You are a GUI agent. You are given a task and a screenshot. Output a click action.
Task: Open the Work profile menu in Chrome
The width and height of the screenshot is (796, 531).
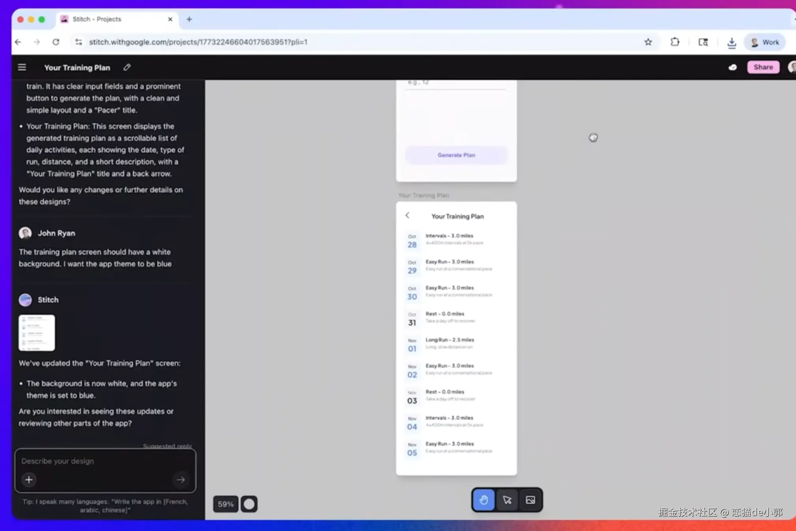point(765,42)
